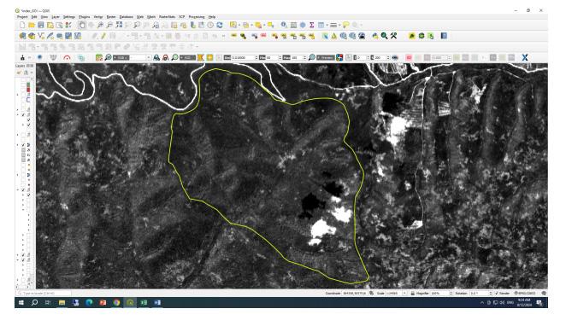Screen dimensions: 566x332
Task: Show statistical summary sigma icon
Action: click(x=311, y=25)
